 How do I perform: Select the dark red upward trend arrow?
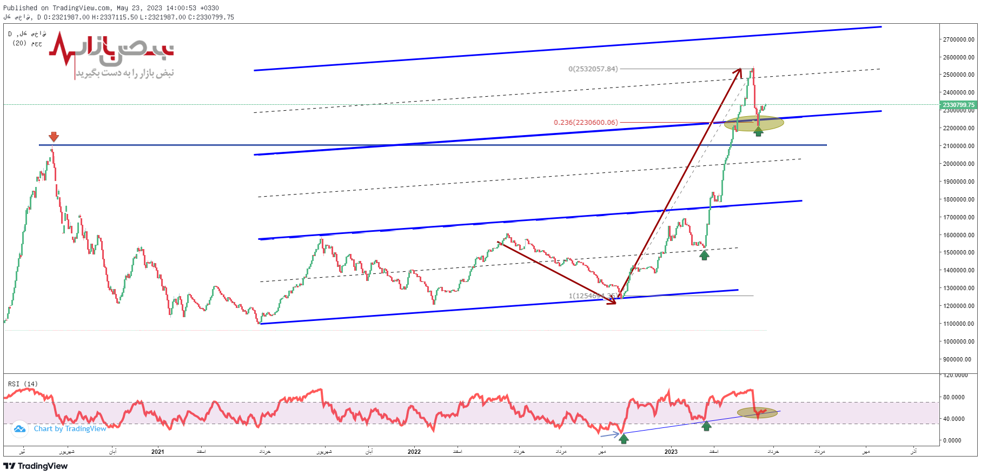pos(680,182)
